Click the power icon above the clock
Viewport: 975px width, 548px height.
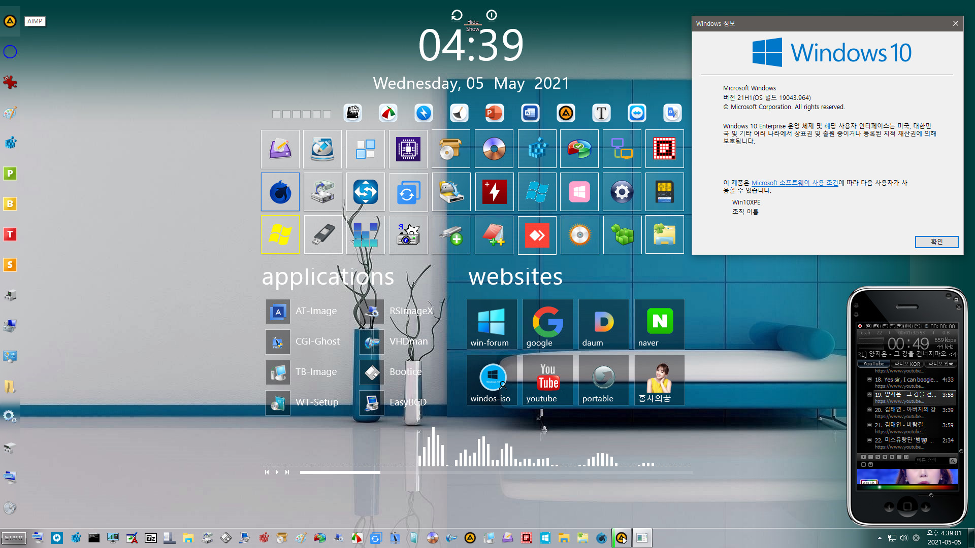pyautogui.click(x=492, y=15)
